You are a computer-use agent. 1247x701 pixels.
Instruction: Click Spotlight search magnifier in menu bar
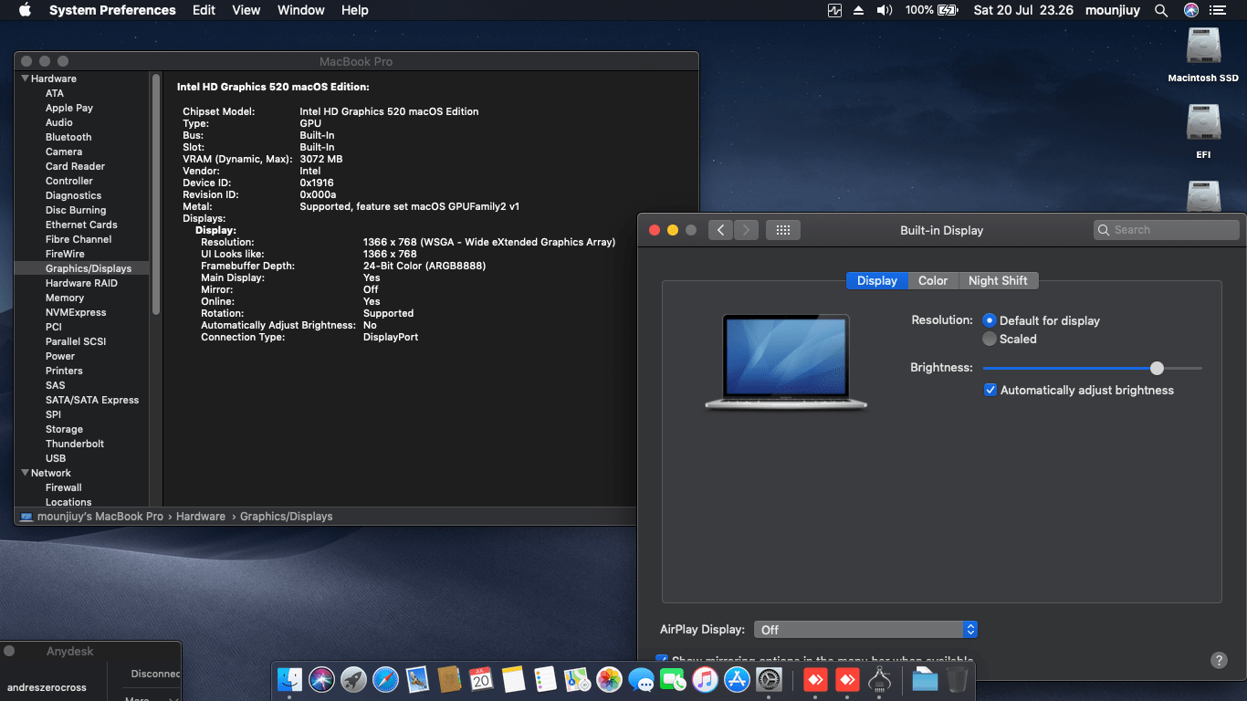pyautogui.click(x=1161, y=10)
